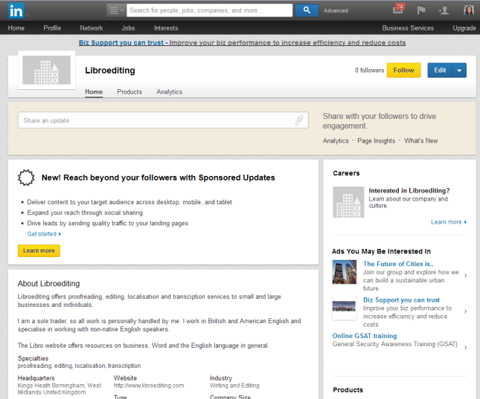This screenshot has height=399, width=480.
Task: Open the Advanced search link
Action: point(336,11)
